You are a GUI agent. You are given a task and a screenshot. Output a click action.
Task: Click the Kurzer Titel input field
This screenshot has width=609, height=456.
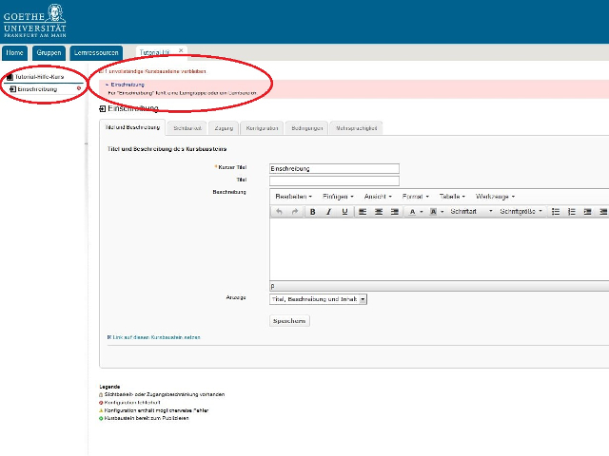pyautogui.click(x=334, y=168)
